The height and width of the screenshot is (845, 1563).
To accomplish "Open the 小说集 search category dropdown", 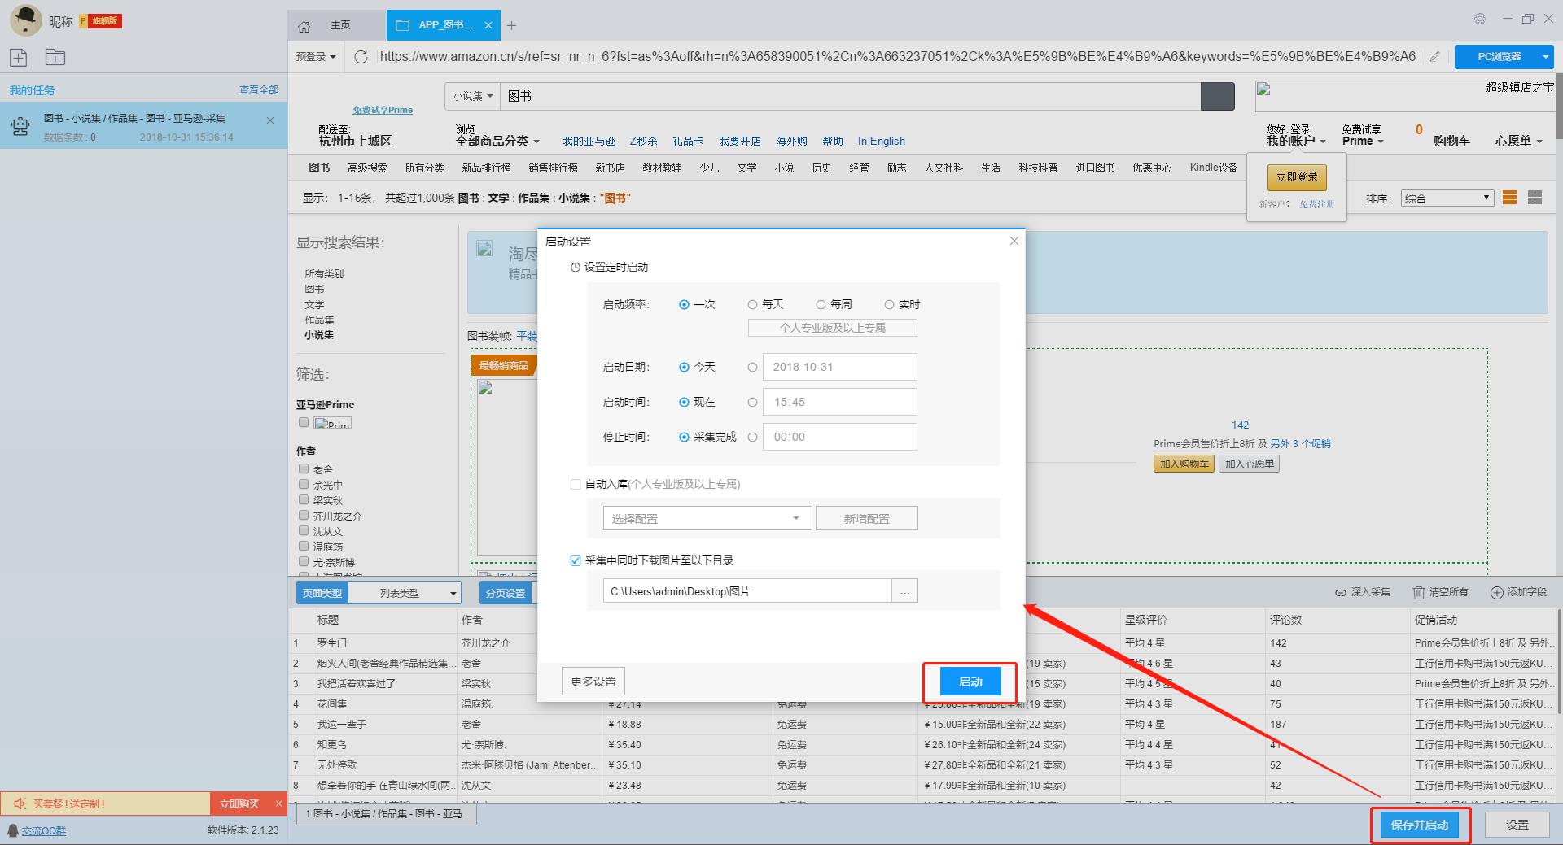I will click(x=473, y=96).
